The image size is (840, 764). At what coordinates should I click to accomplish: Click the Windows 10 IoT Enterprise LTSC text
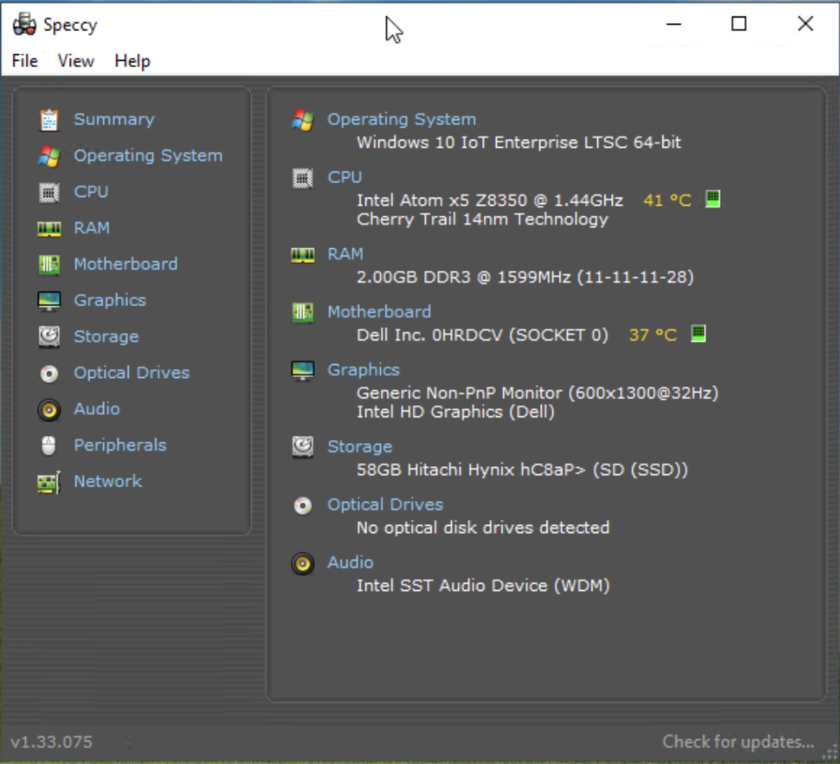click(519, 143)
